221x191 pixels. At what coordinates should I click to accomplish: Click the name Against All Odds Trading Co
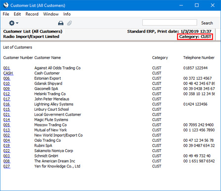57,68
